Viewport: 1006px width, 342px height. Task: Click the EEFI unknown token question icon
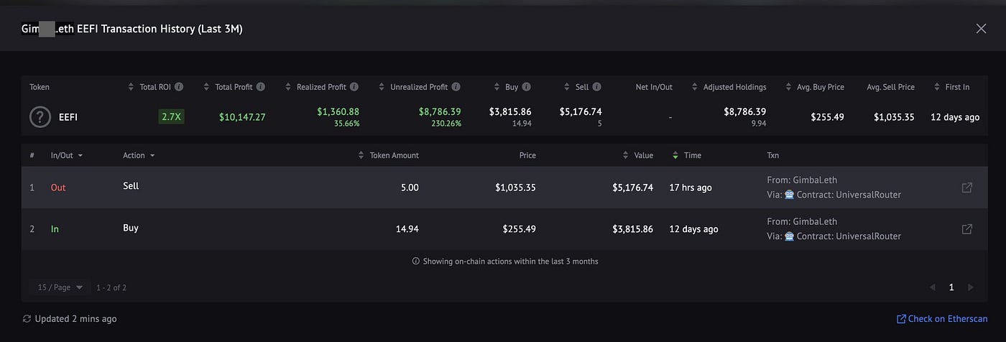(40, 116)
